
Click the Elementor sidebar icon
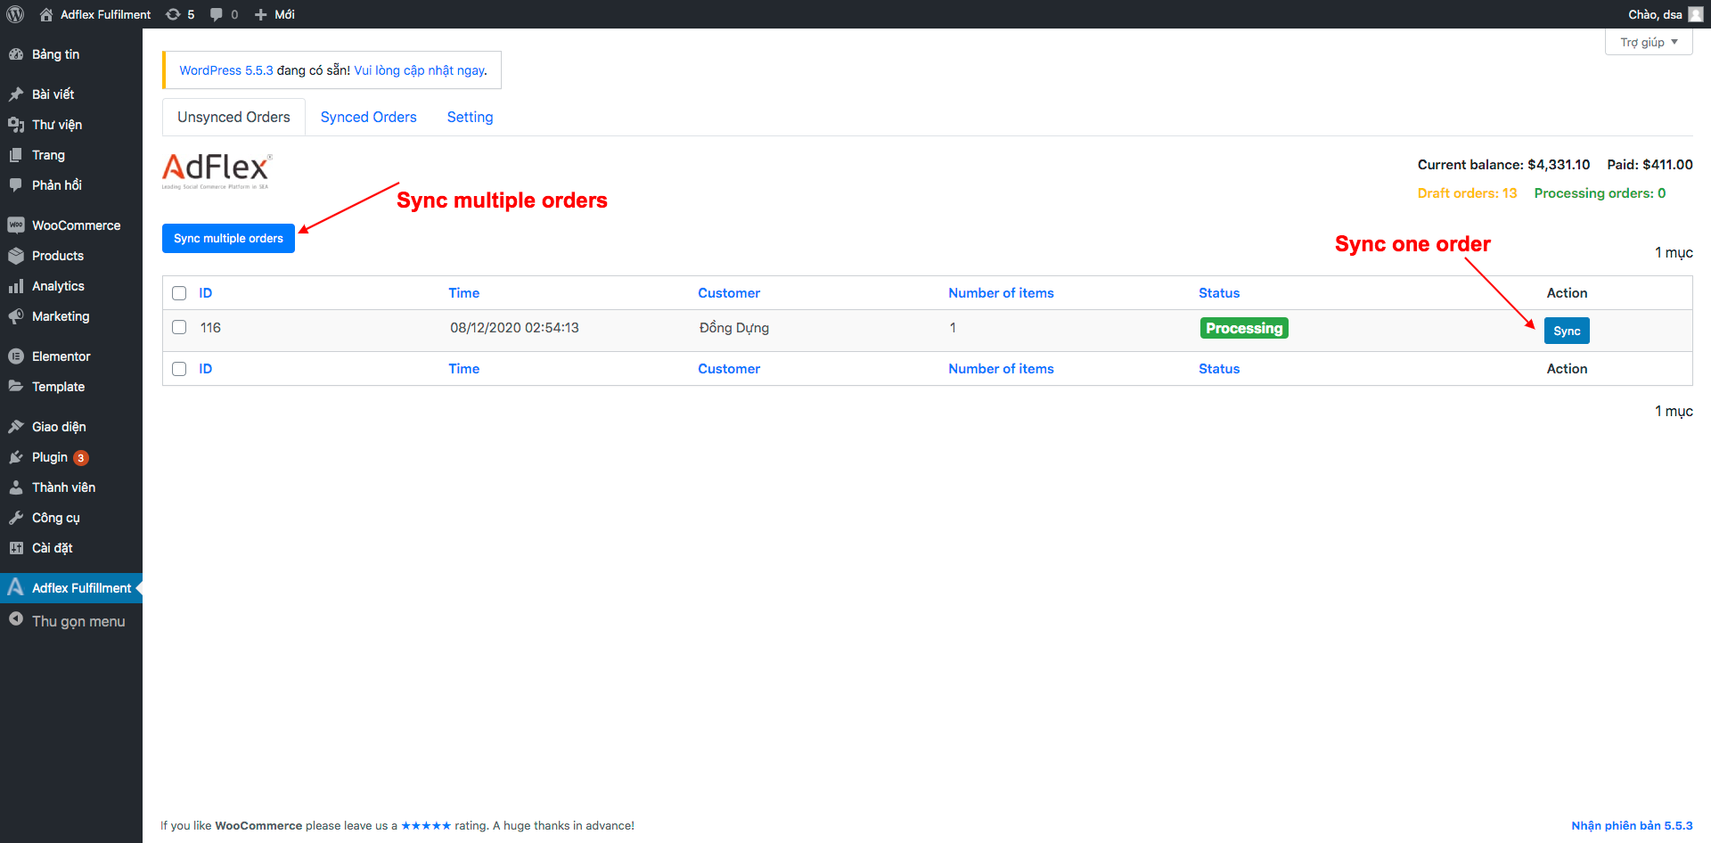[16, 356]
